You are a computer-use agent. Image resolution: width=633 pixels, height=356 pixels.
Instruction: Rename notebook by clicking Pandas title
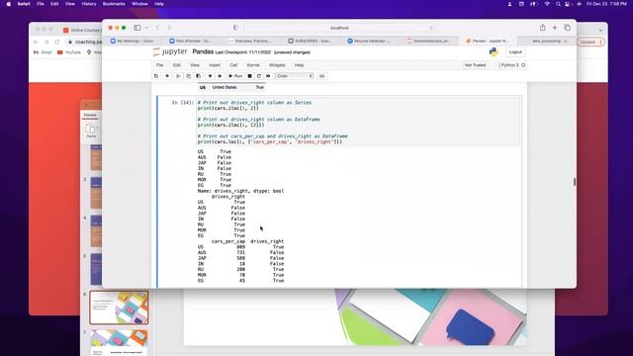click(x=203, y=51)
